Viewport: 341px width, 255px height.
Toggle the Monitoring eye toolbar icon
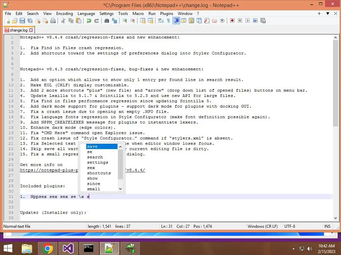pos(222,21)
